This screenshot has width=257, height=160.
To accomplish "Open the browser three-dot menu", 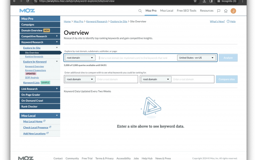I will 243,1.
